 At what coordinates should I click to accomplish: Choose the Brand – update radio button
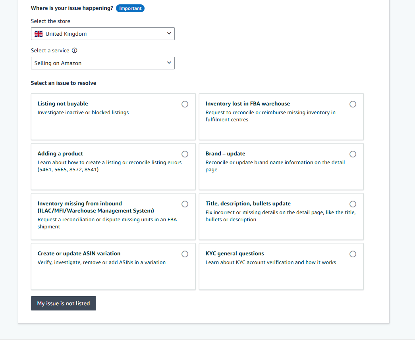tap(353, 154)
